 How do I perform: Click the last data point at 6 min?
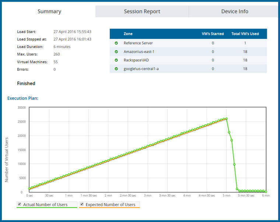pyautogui.click(x=266, y=192)
